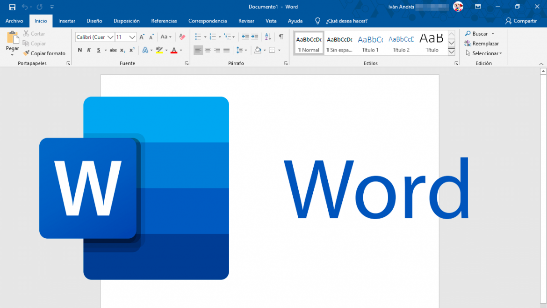Open the font color red swatch
This screenshot has width=547, height=308.
(173, 50)
